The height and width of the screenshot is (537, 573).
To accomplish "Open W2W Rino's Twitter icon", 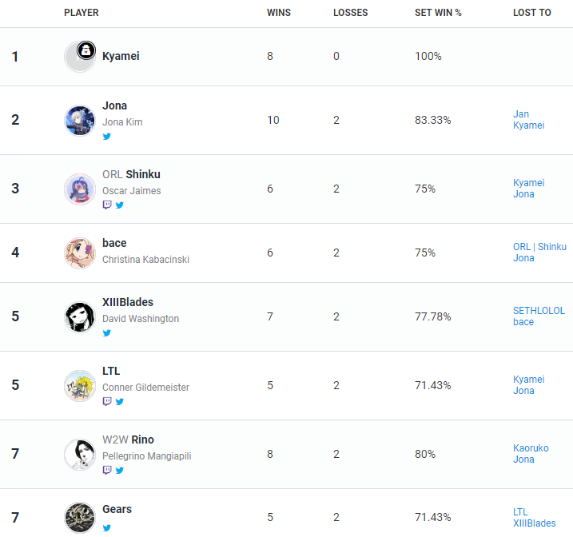I will coord(120,471).
